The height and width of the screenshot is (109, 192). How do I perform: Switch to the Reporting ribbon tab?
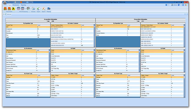23,5
